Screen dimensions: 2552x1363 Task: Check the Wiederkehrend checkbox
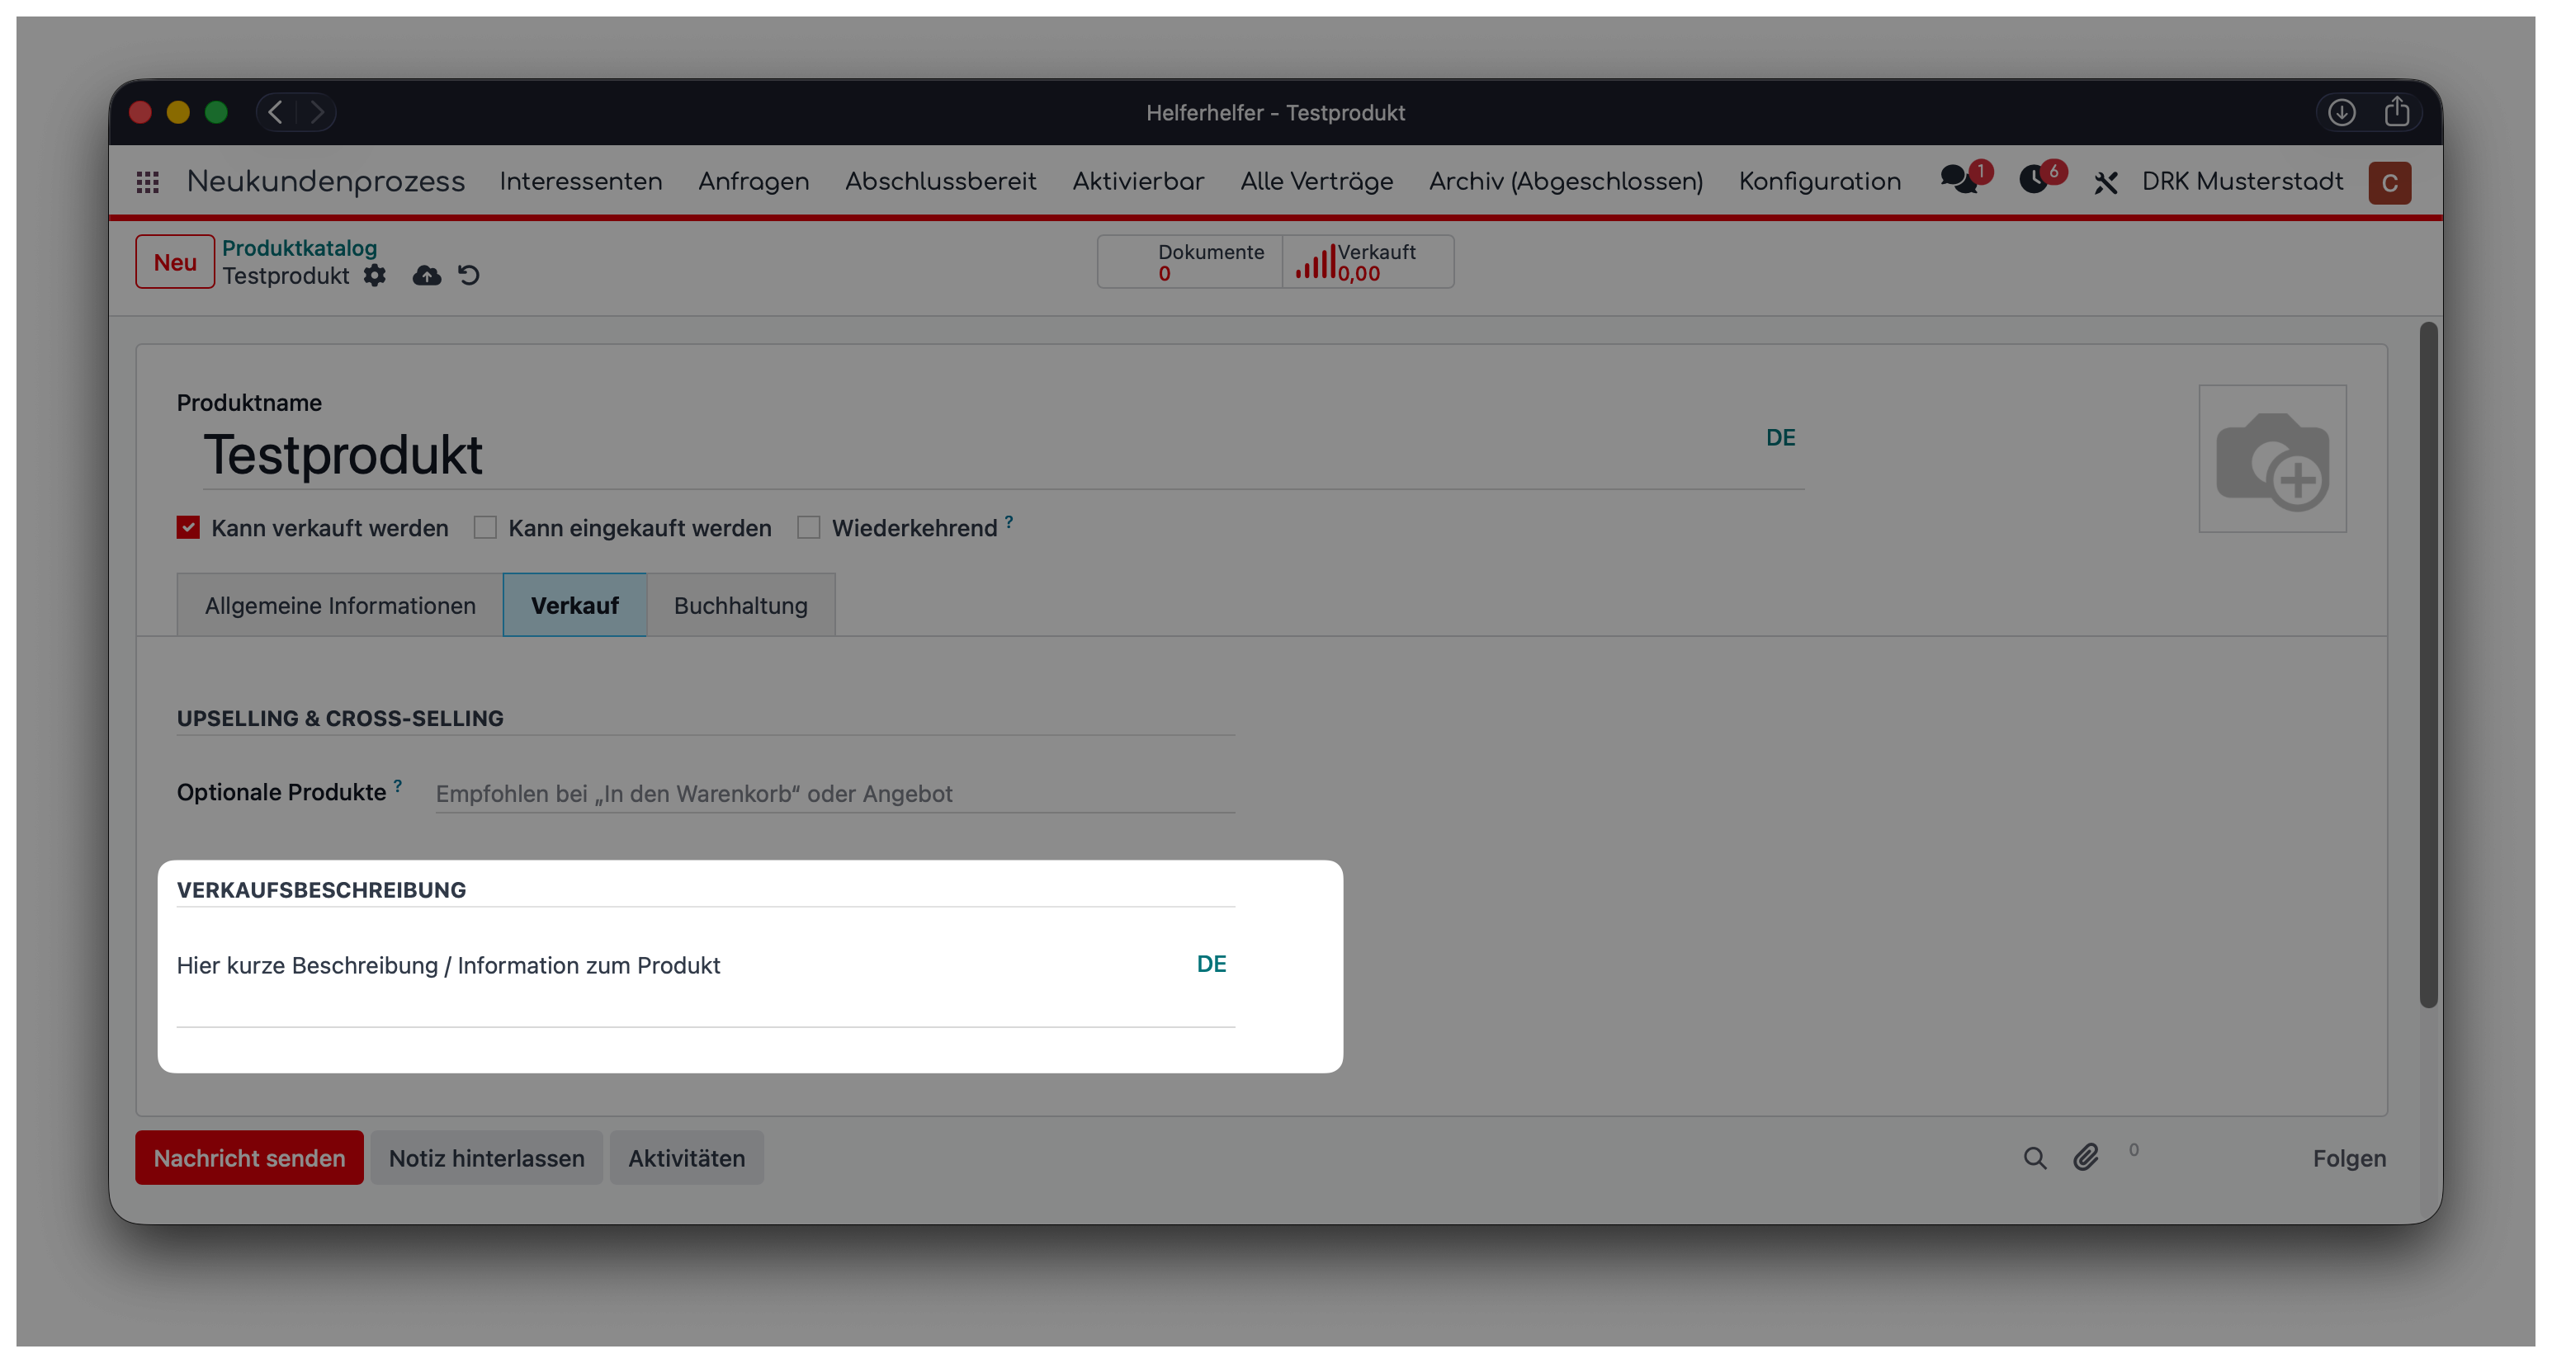point(808,528)
